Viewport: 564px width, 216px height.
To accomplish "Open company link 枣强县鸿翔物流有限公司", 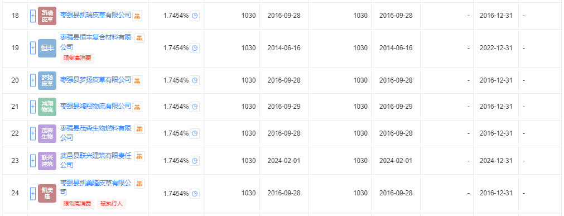I will point(96,106).
